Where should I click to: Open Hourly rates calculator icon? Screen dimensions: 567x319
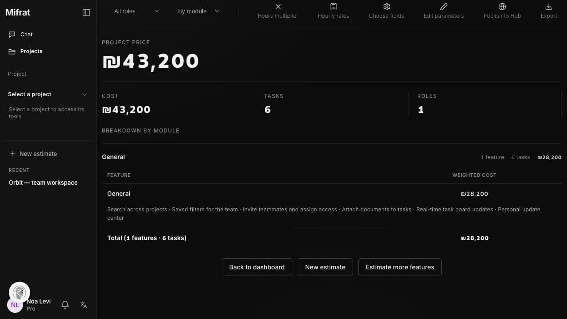pos(334,7)
